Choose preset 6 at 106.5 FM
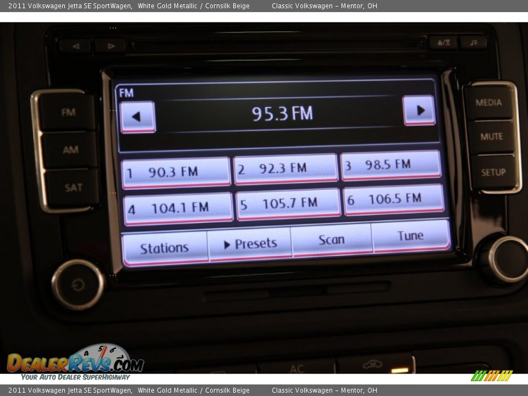The height and width of the screenshot is (396, 528). tap(393, 199)
